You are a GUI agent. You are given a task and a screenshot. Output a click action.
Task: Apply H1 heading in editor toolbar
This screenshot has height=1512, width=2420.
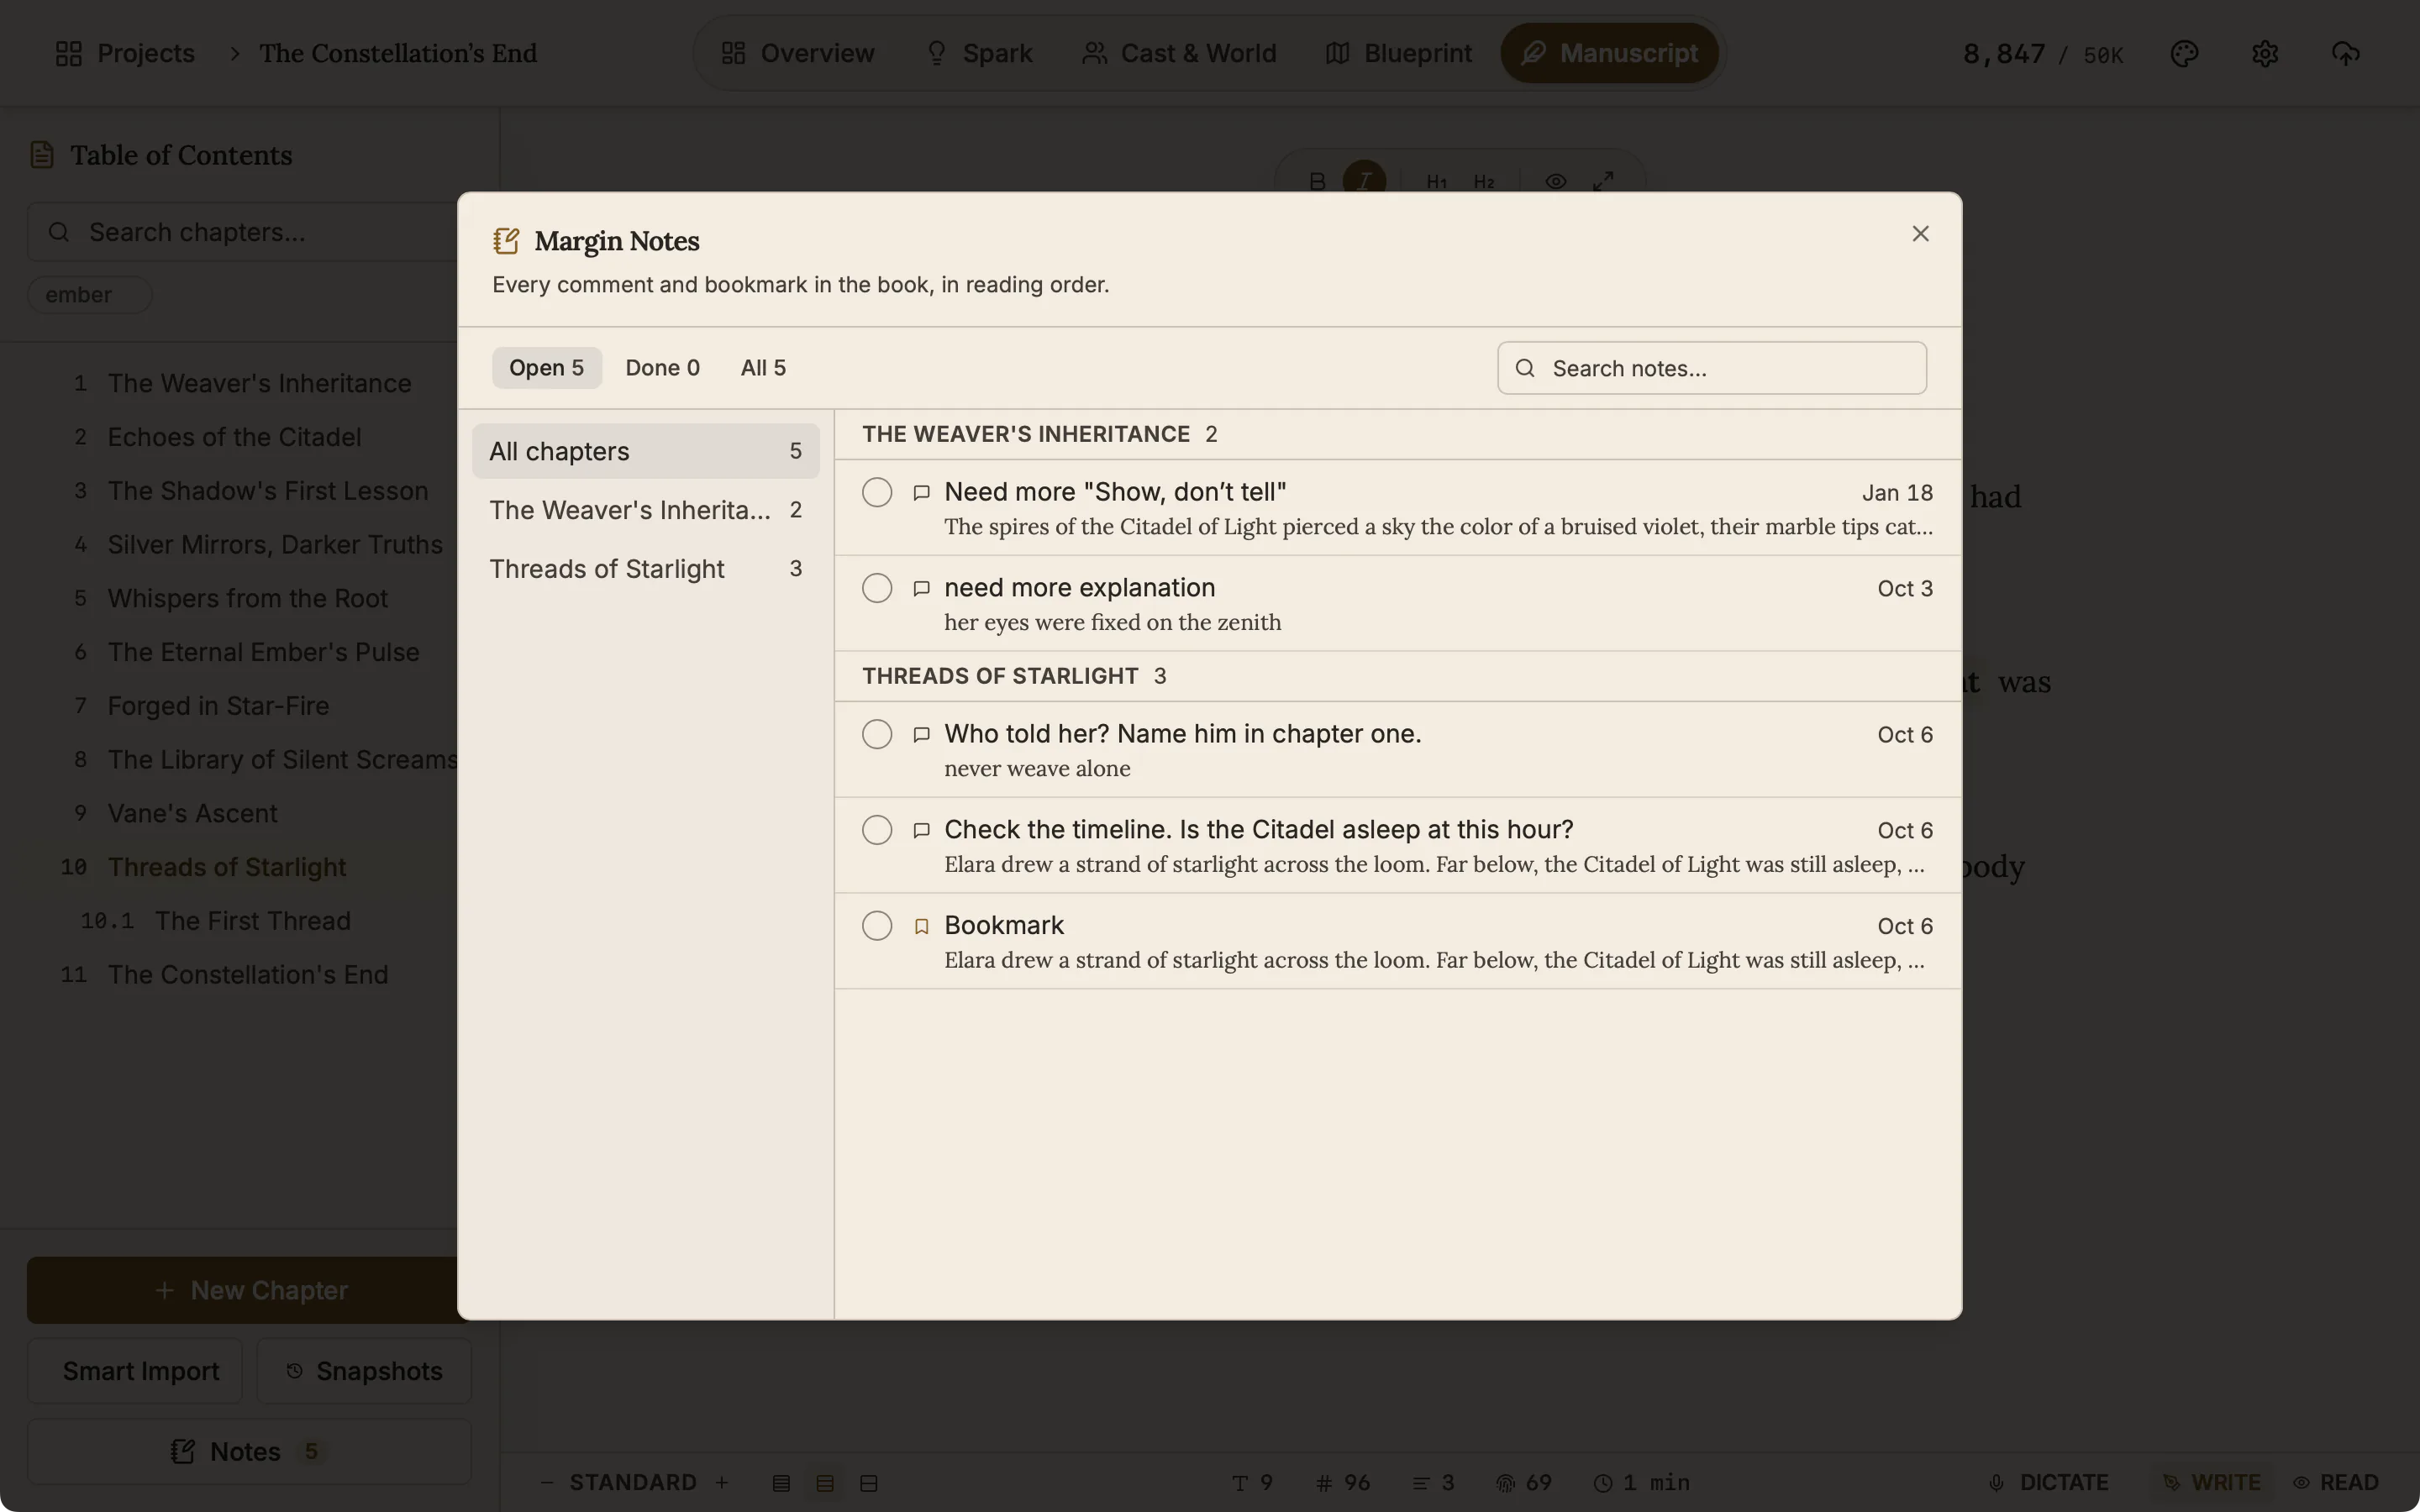(1436, 181)
